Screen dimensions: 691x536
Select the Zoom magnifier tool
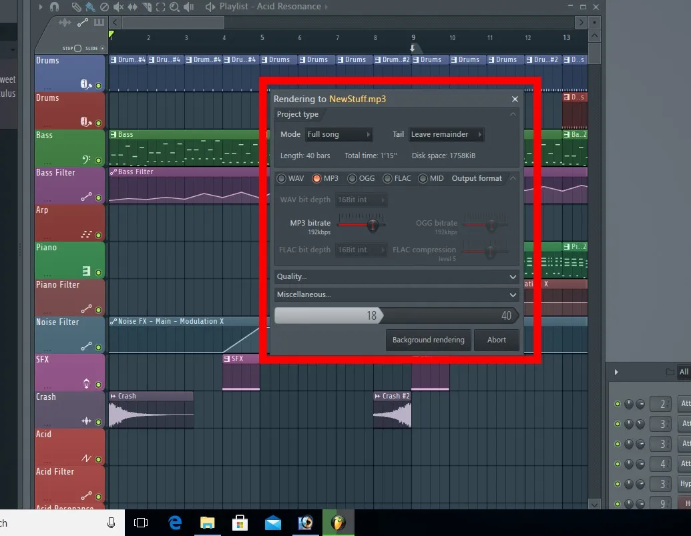pos(174,7)
